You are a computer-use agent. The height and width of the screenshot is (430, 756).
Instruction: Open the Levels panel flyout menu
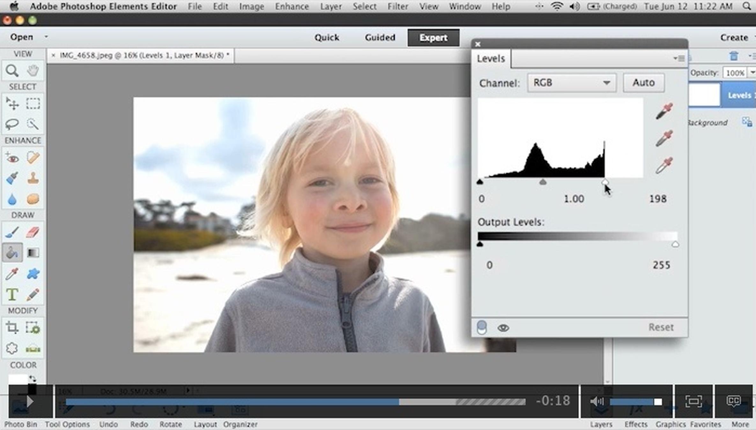coord(679,58)
